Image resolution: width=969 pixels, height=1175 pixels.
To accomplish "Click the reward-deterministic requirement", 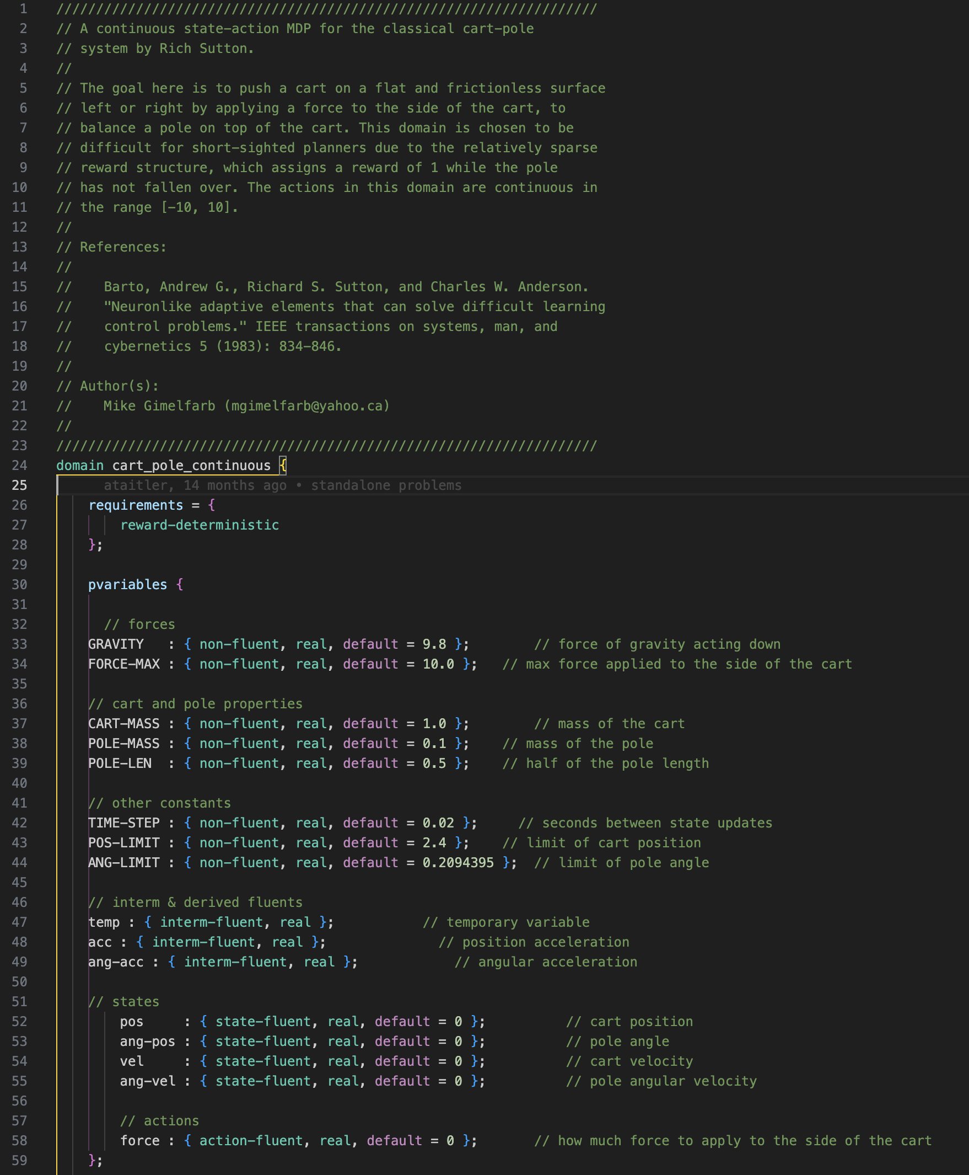I will tap(200, 525).
